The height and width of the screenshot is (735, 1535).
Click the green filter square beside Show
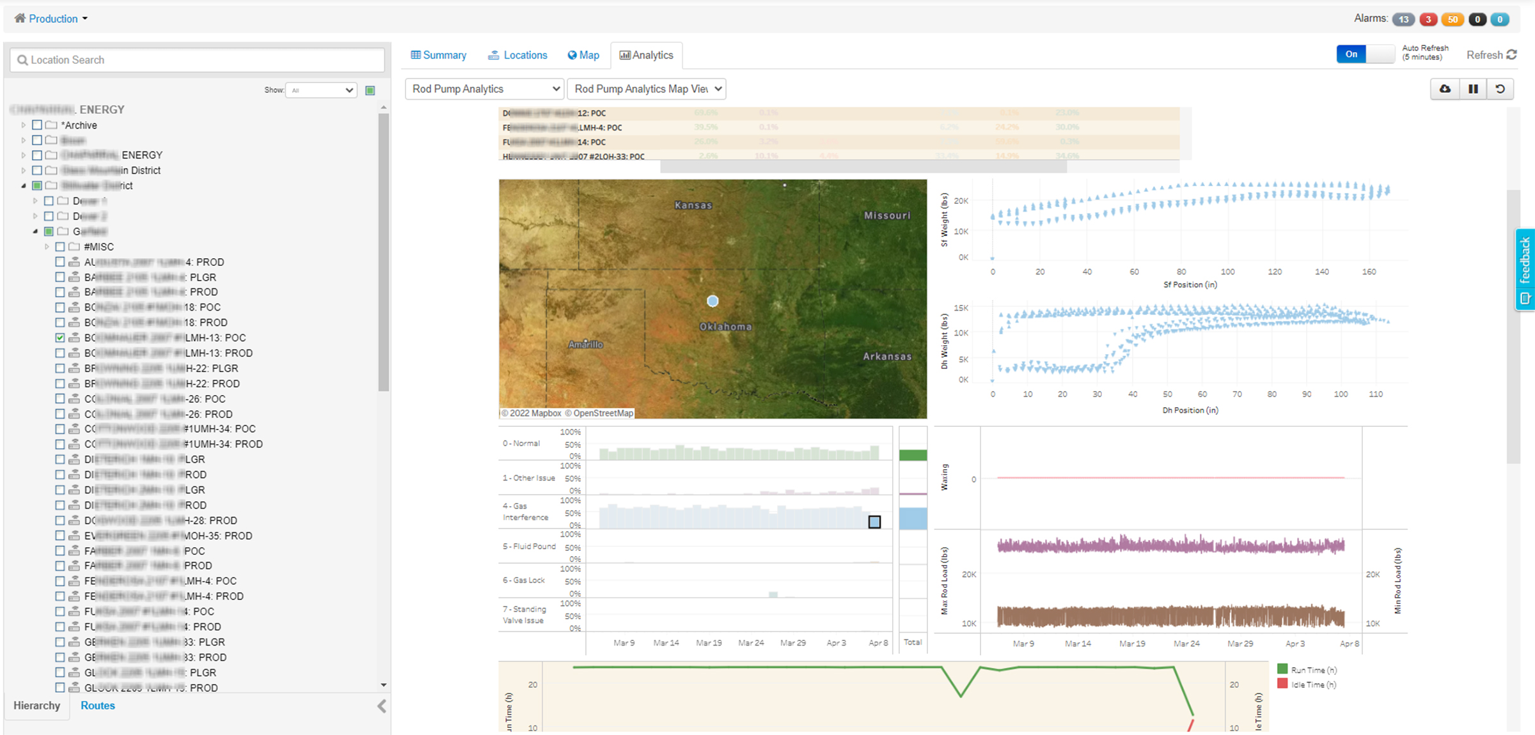pyautogui.click(x=370, y=90)
